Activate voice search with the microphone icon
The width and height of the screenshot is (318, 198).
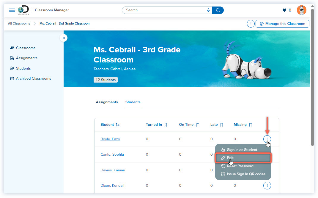coord(208,10)
